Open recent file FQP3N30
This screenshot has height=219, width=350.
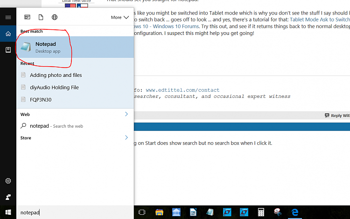[75, 100]
